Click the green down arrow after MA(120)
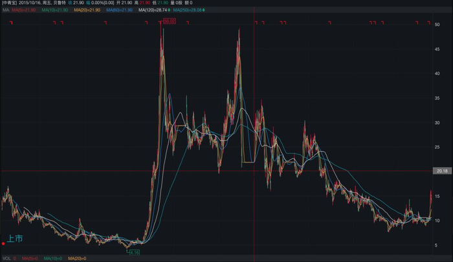Image resolution: width=453 pixels, height=262 pixels. tap(169, 10)
